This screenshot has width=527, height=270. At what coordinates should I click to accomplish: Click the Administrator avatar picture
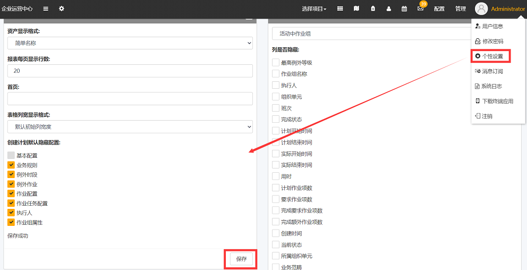(x=481, y=9)
